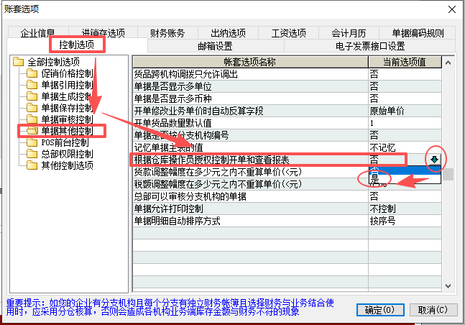Click the 促销价格控制 folder icon
Screen dimensions: 465x325
pyautogui.click(x=31, y=73)
